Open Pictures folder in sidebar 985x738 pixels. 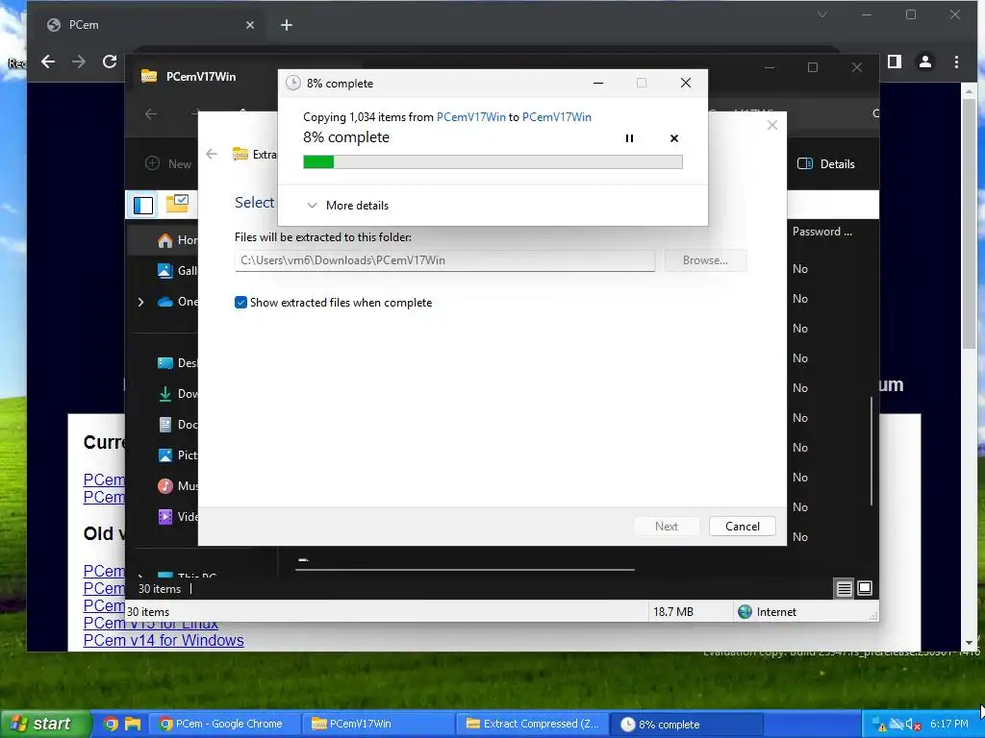click(178, 455)
